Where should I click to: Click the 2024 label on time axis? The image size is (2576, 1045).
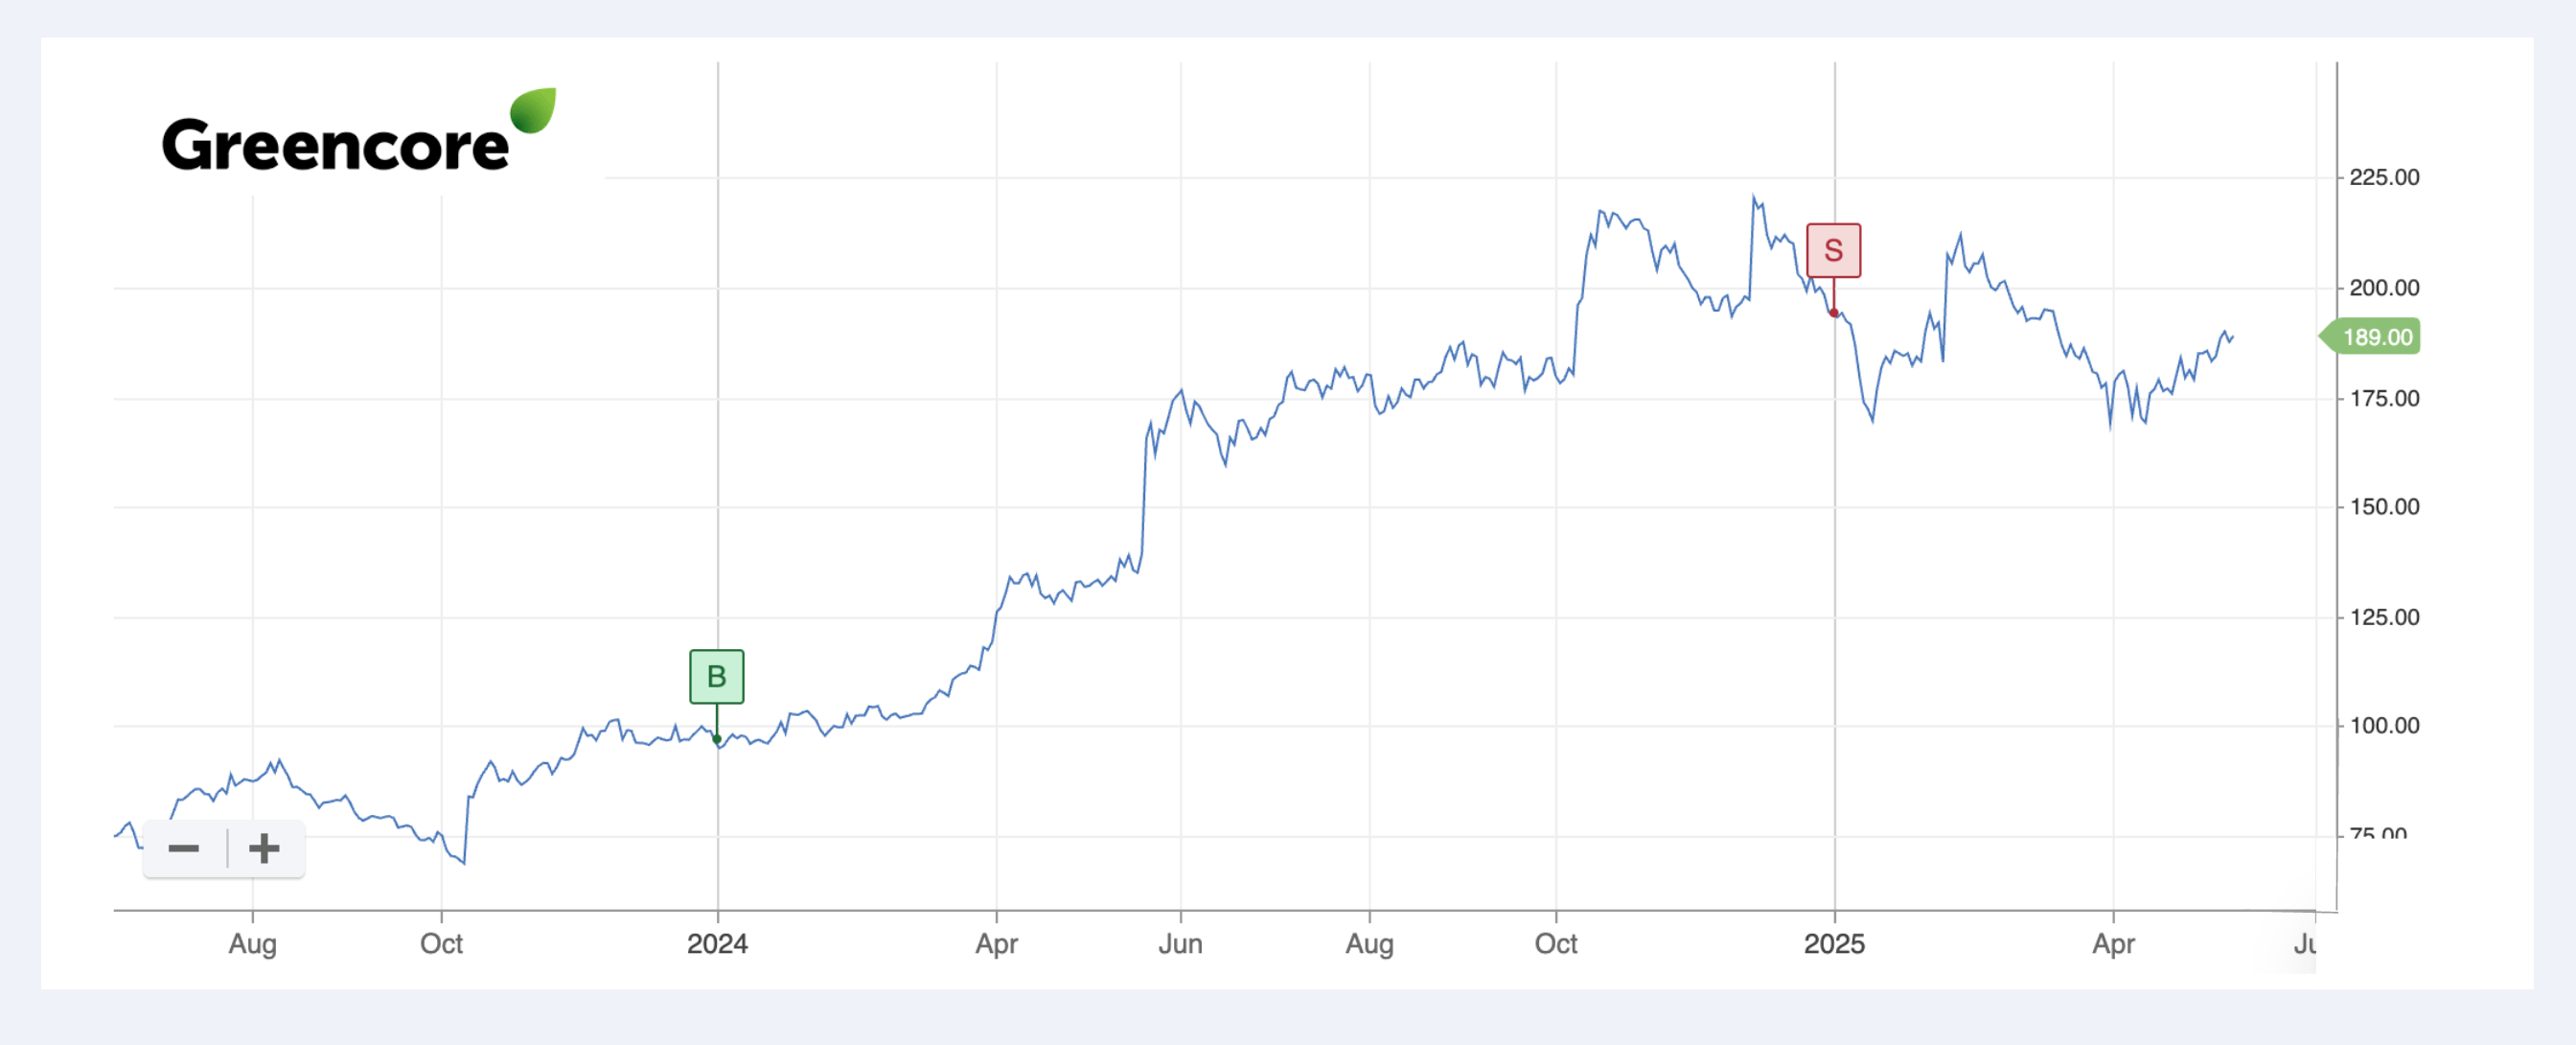coord(717,944)
